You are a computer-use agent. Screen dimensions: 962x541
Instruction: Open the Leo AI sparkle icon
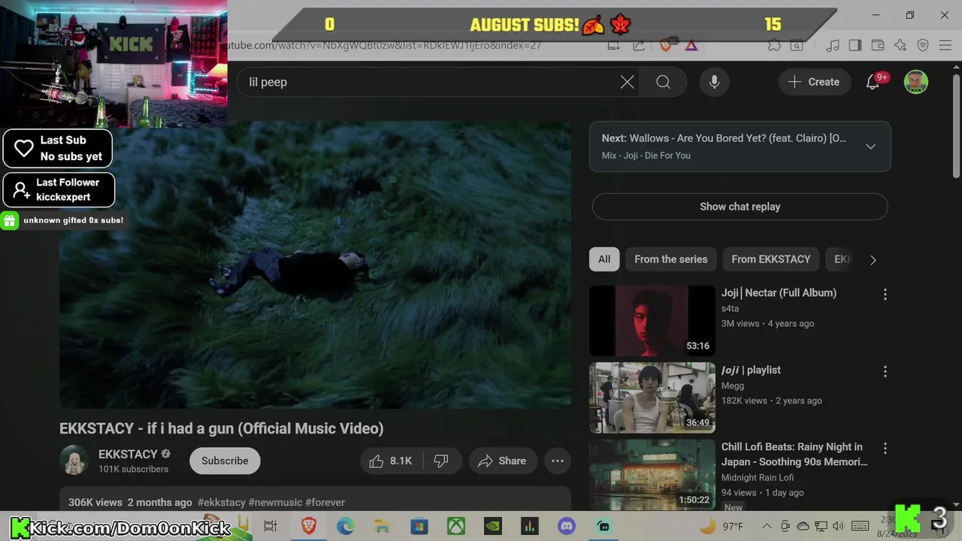pos(901,46)
